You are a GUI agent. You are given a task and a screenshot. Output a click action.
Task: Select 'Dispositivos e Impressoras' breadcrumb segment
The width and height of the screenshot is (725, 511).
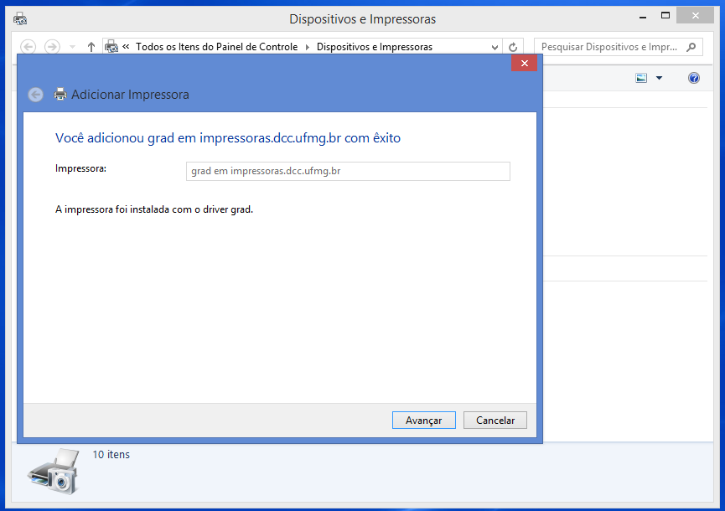coord(374,47)
